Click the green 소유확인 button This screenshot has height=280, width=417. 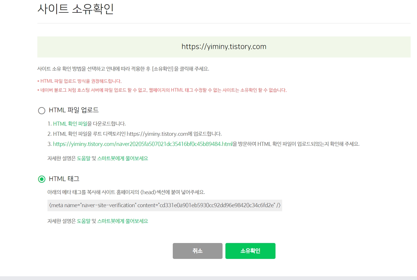click(250, 251)
